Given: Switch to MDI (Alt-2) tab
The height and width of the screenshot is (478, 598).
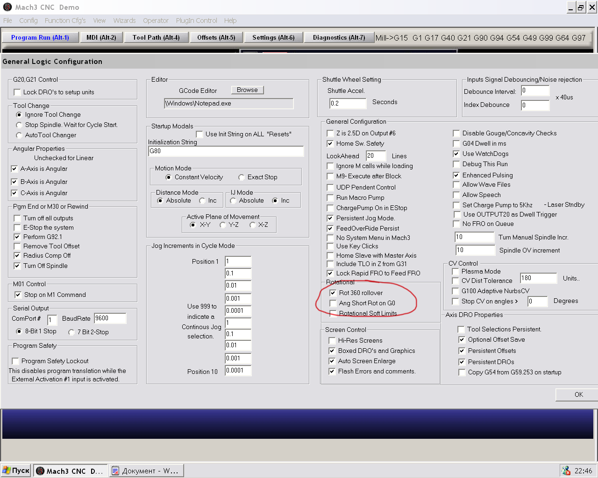Looking at the screenshot, I should tap(101, 37).
